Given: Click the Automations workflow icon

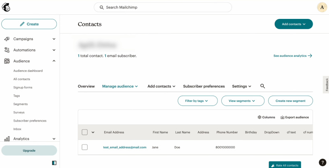Looking at the screenshot, I should point(7,50).
